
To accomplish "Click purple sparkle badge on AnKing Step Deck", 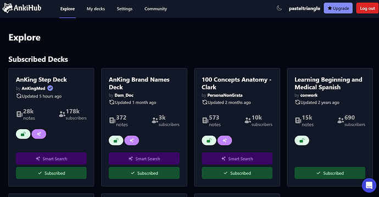I will coord(38,134).
